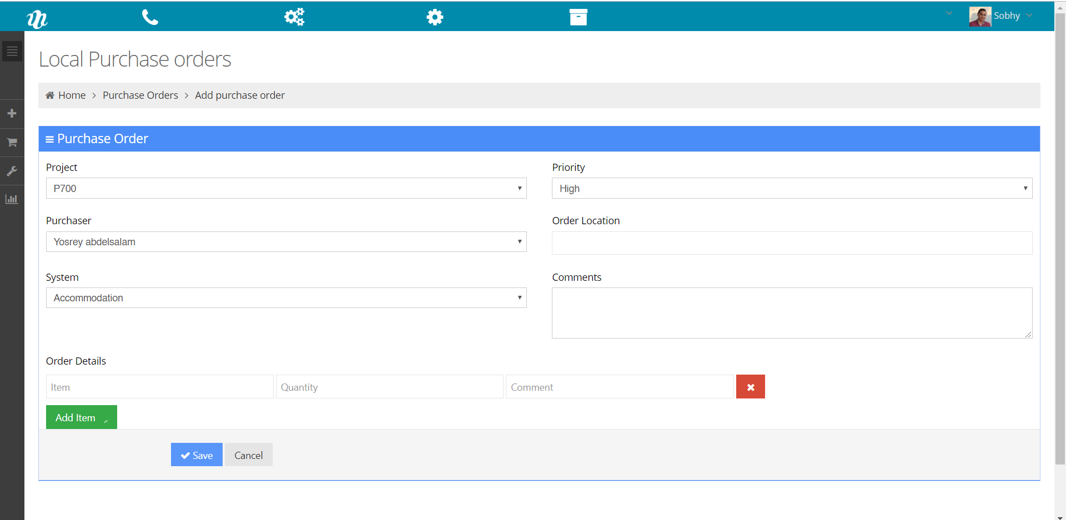The image size is (1066, 520).
Task: Open the multiple gears icon menu
Action: (294, 17)
